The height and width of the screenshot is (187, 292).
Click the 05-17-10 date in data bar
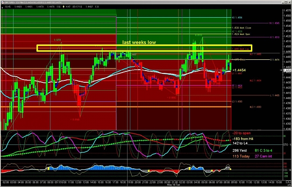click(x=76, y=7)
